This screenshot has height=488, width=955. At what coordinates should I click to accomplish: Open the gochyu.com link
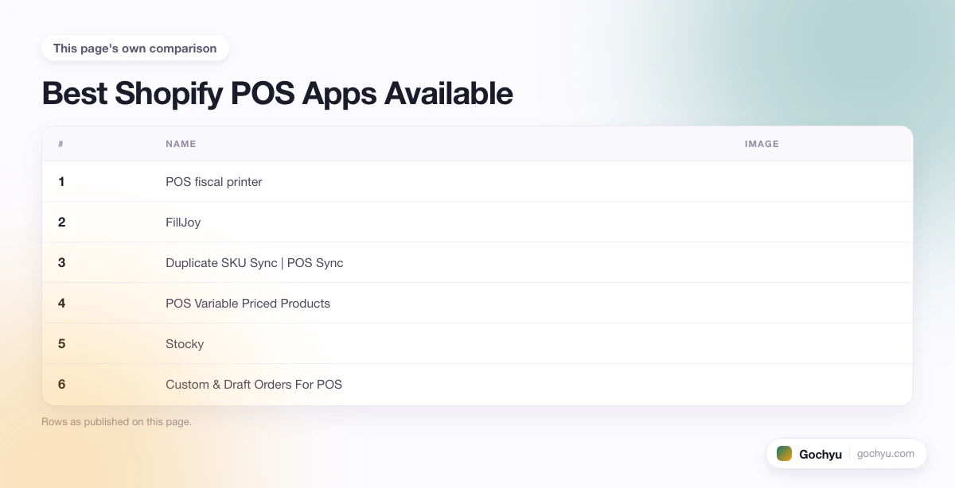886,454
